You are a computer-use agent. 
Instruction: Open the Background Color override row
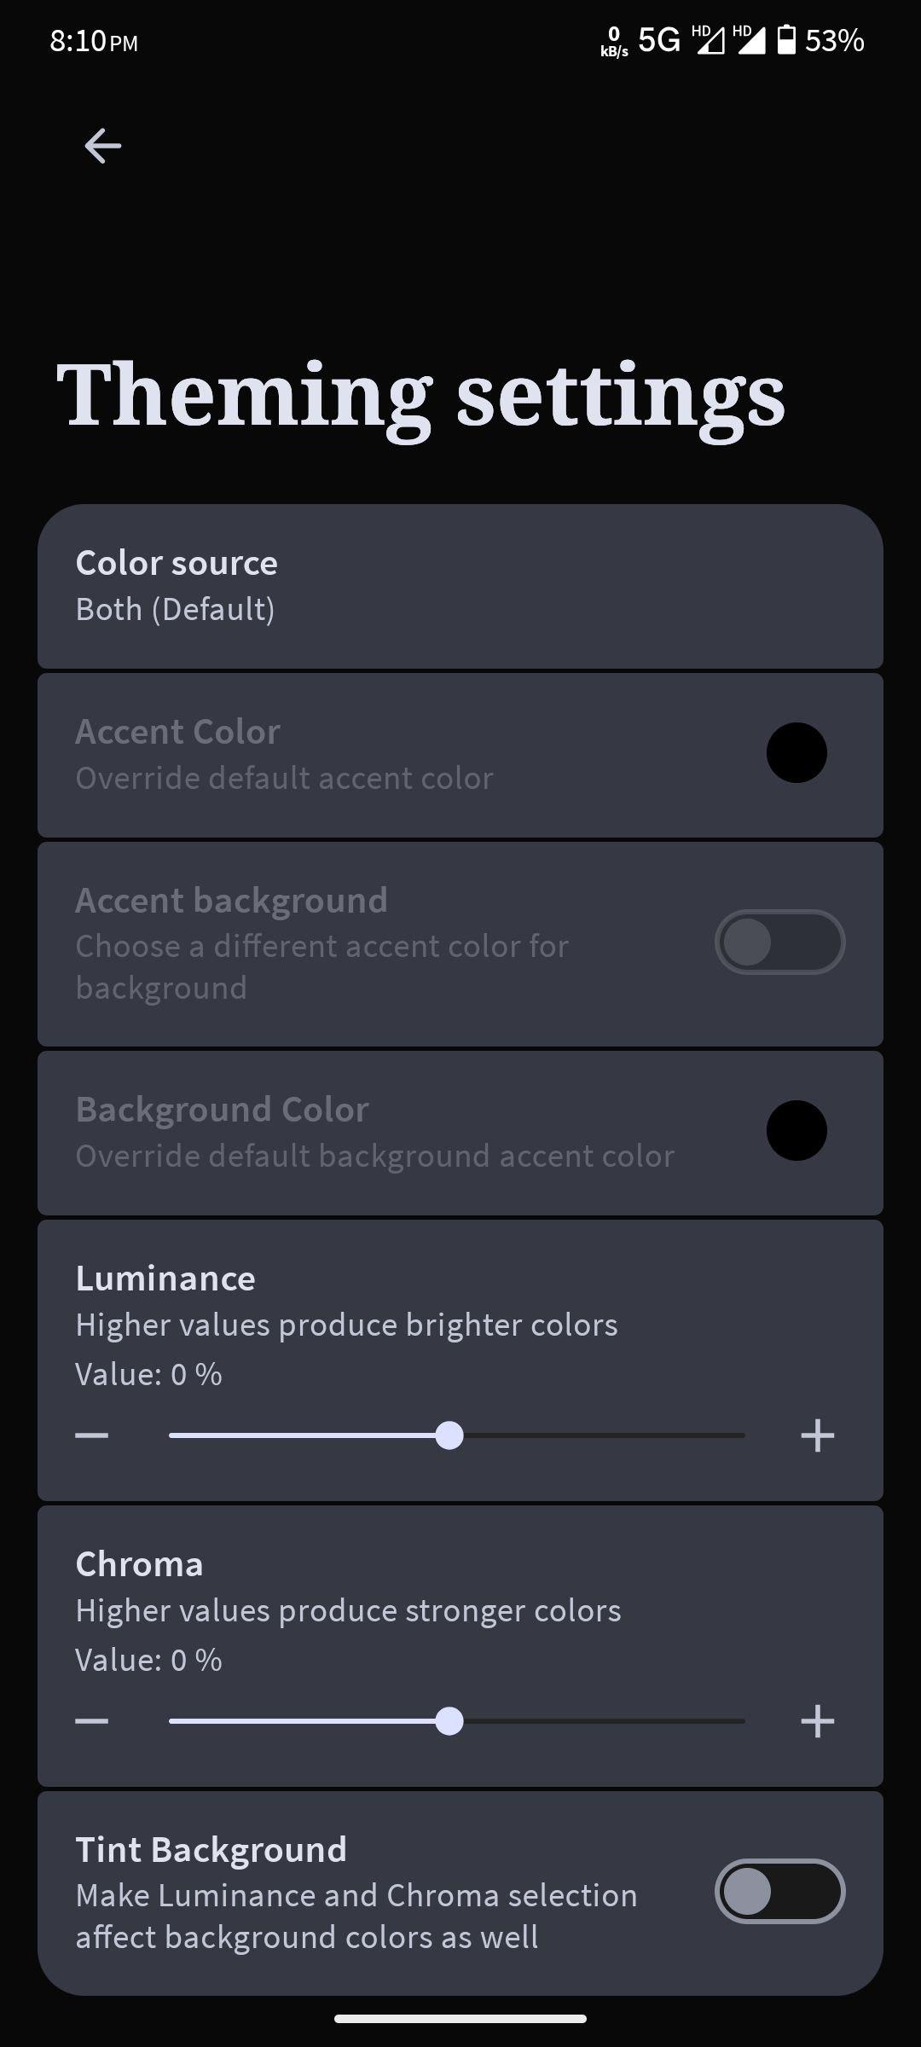tap(460, 1133)
